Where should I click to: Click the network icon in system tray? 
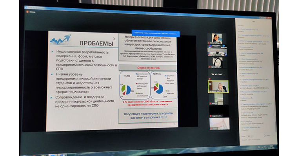click(x=265, y=147)
